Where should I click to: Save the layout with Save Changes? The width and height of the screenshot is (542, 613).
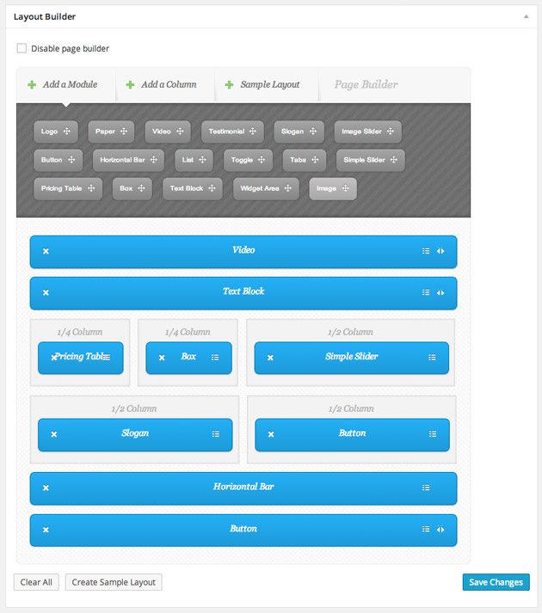496,582
